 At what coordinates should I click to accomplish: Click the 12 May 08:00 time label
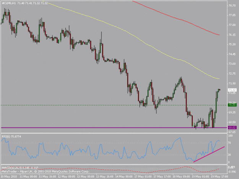(x=67, y=177)
